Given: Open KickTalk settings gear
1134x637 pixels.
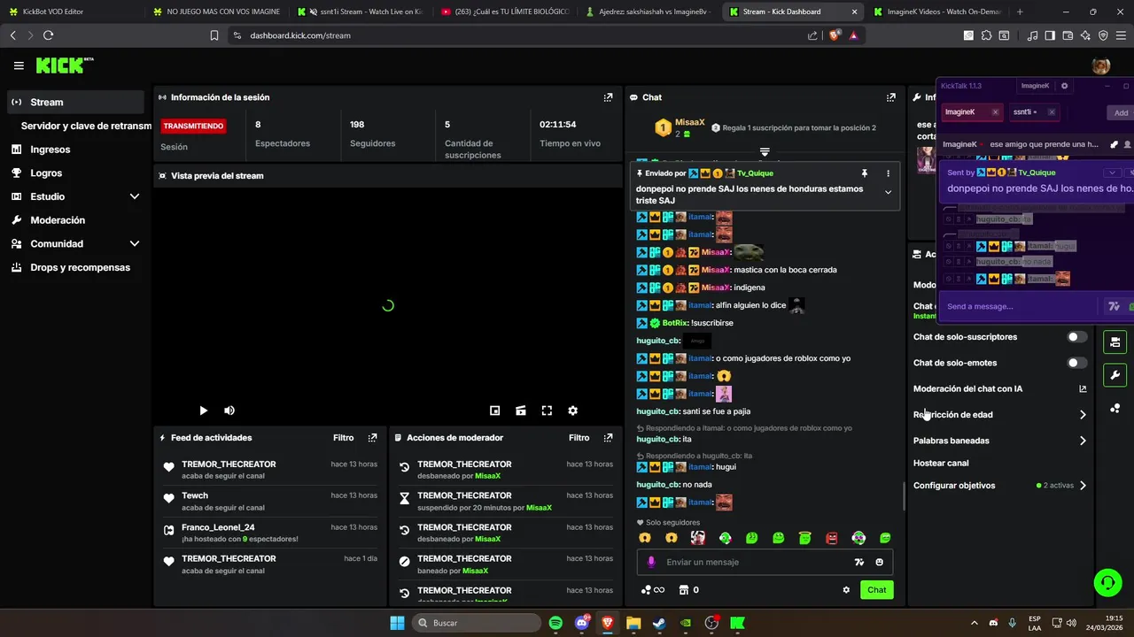Looking at the screenshot, I should pos(1064,86).
